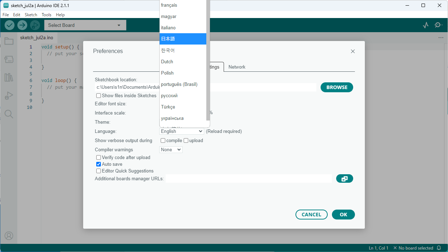This screenshot has height=252, width=448.
Task: Click the Verify checkmark button
Action: (10, 25)
